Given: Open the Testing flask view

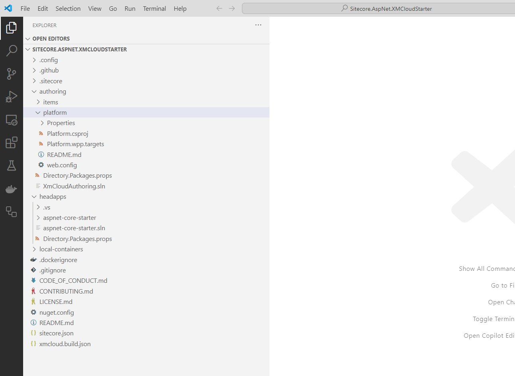Looking at the screenshot, I should [x=12, y=166].
